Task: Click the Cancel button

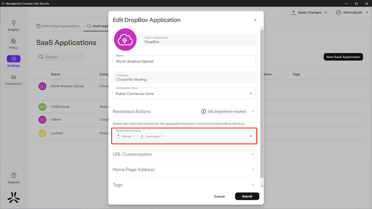Action: click(x=219, y=196)
